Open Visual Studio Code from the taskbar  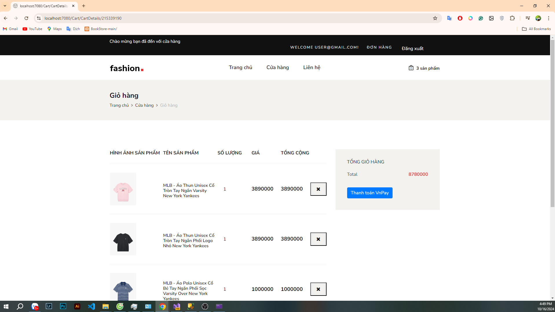pyautogui.click(x=91, y=307)
